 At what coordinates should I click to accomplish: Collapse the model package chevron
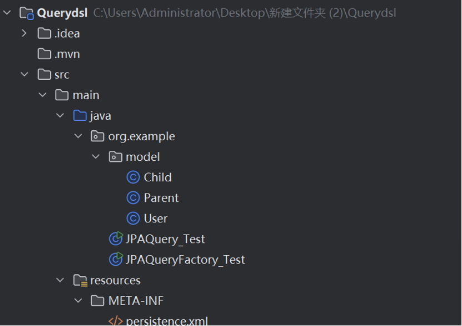(x=96, y=157)
